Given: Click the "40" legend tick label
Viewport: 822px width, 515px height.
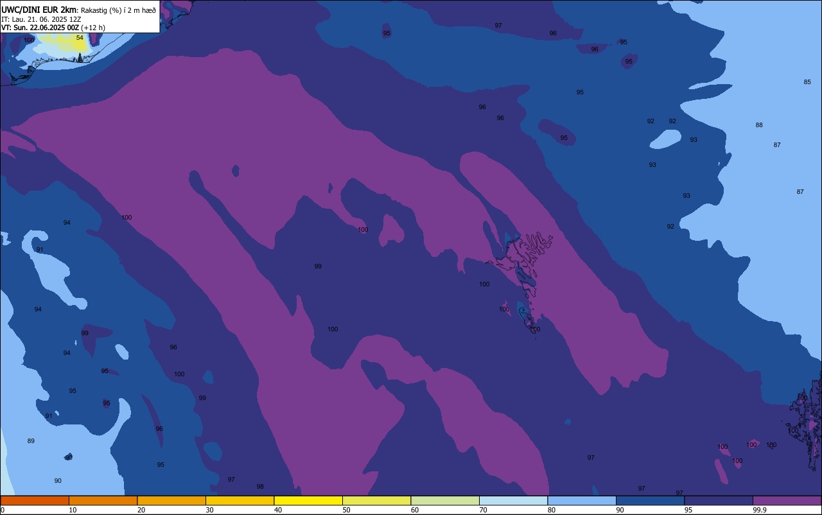Looking at the screenshot, I should tap(278, 510).
